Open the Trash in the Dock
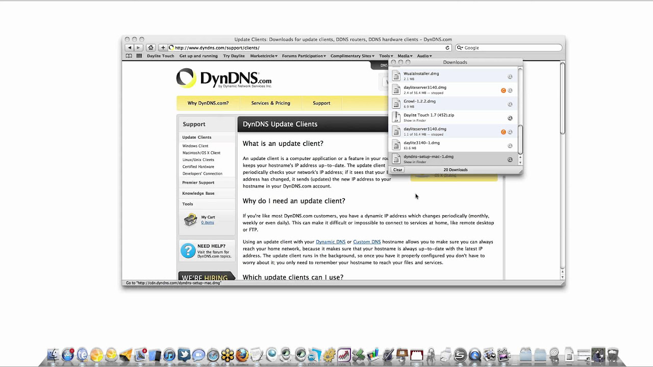 coord(613,354)
